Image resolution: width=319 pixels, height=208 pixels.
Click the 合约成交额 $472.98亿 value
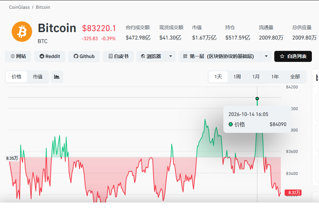[x=138, y=38]
